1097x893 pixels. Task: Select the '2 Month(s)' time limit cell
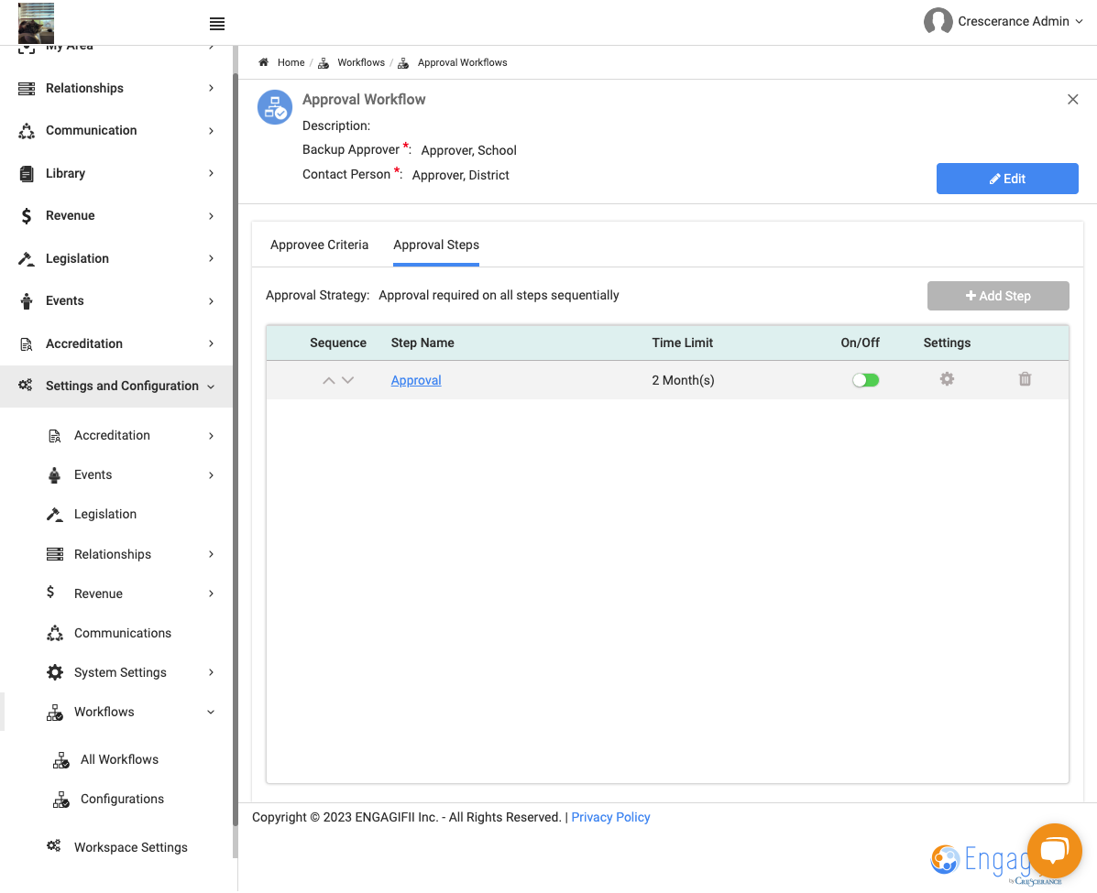(683, 380)
